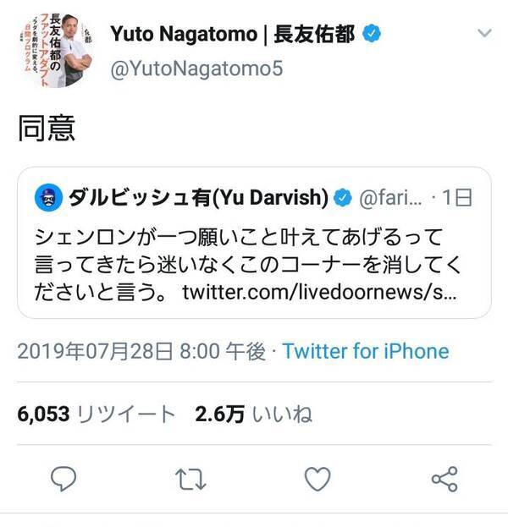Open the share icon menu
Viewport: 508px width, 527px height.
click(444, 480)
